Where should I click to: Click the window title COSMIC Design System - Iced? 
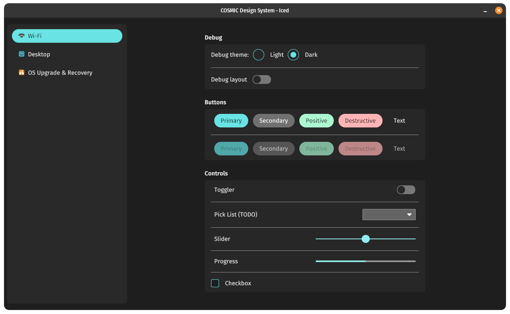click(x=255, y=11)
